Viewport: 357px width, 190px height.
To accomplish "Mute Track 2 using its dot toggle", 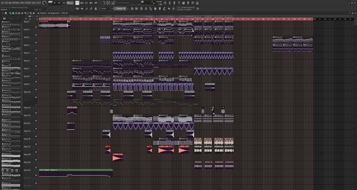I will point(36,35).
